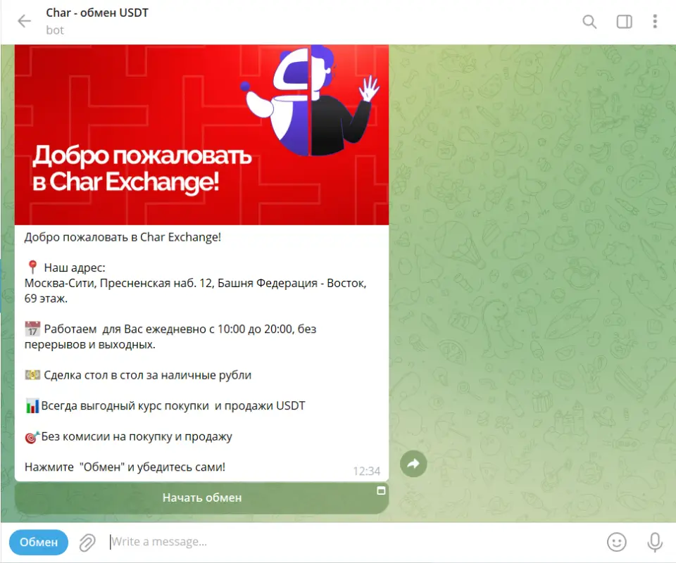Click the 'Начать обмен' inline button
Image resolution: width=676 pixels, height=563 pixels.
pyautogui.click(x=202, y=498)
